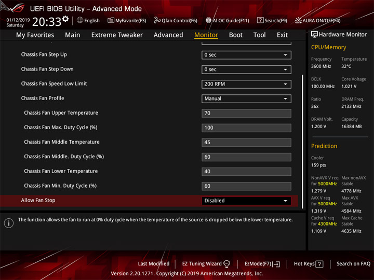Open the Allow Fan Stop dropdown

coord(246,201)
